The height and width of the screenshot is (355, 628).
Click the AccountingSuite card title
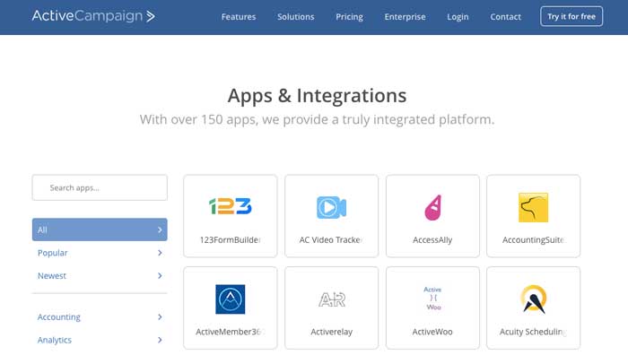(534, 240)
